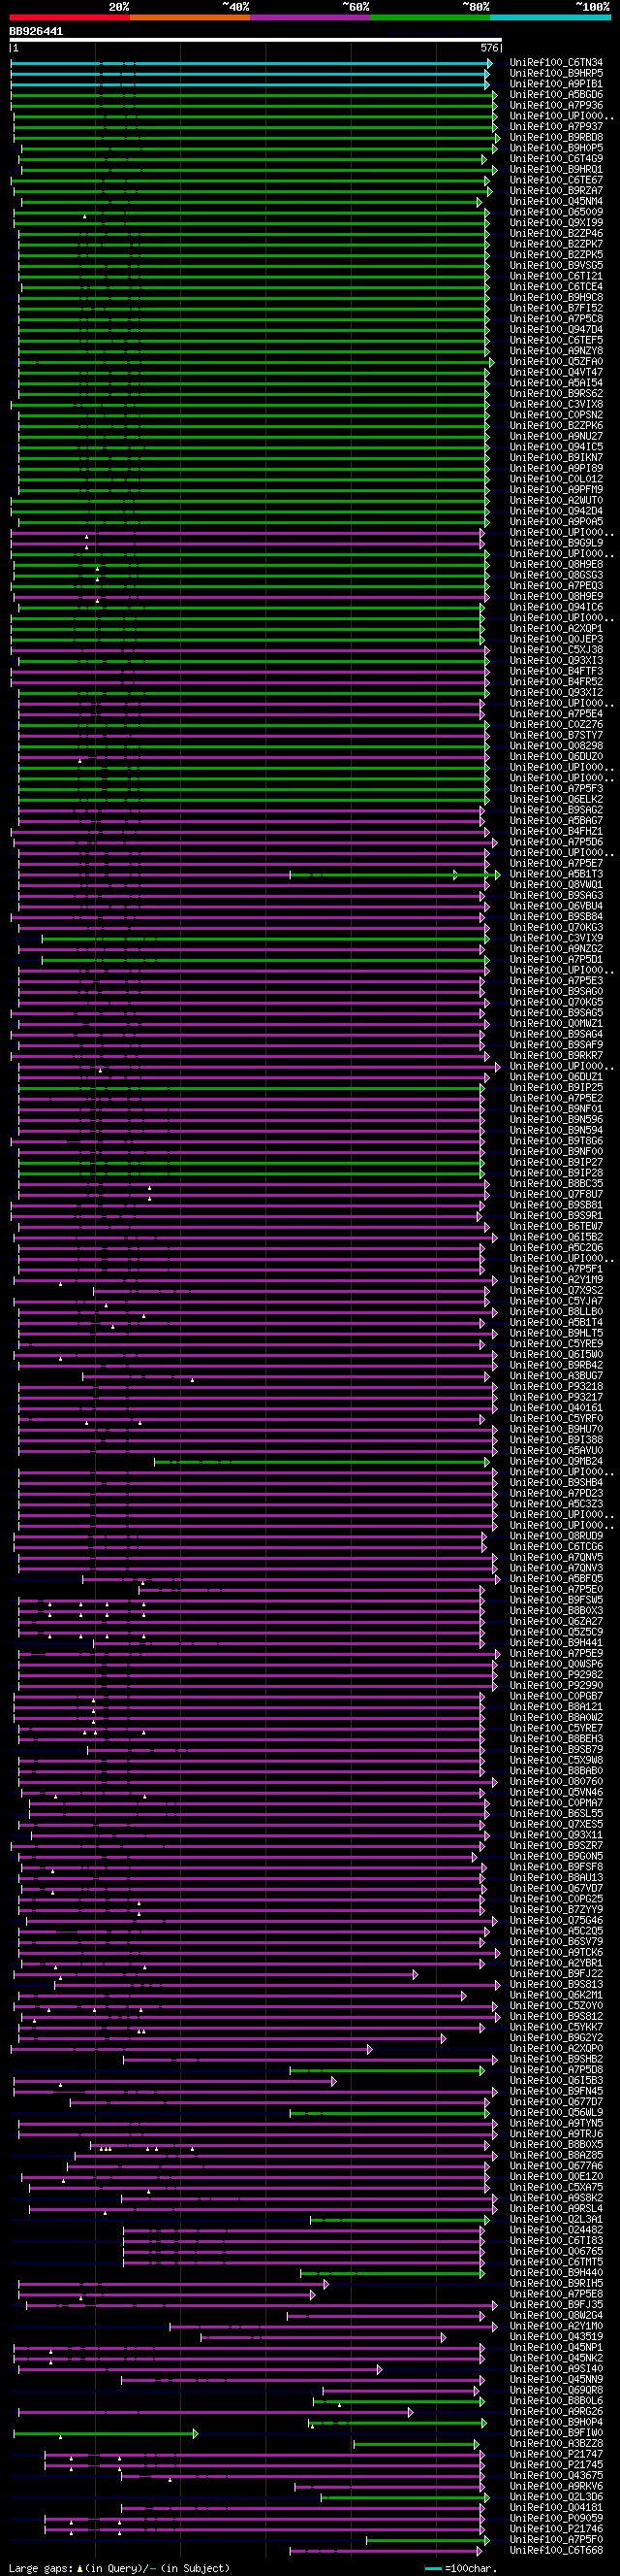Click the label UniRef100_P93218
The width and height of the screenshot is (620, 2576).
coord(556,1386)
